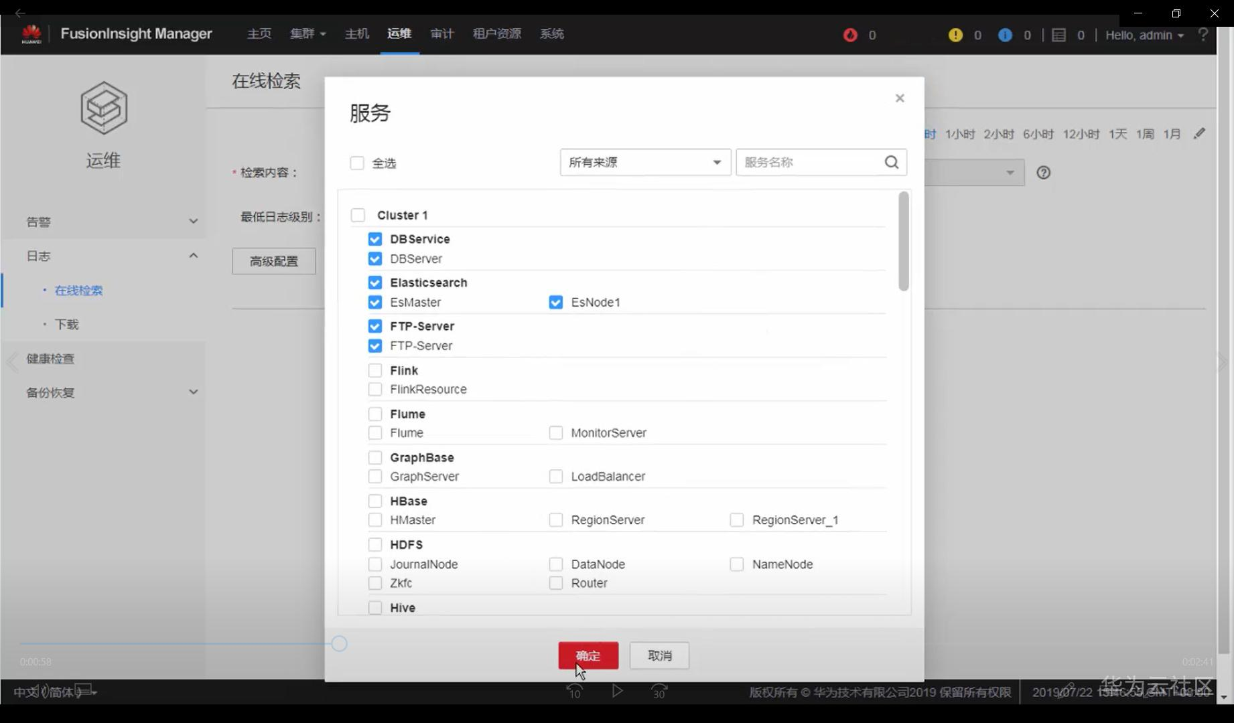Check the HBase checkbox
The image size is (1234, 723).
(x=375, y=501)
